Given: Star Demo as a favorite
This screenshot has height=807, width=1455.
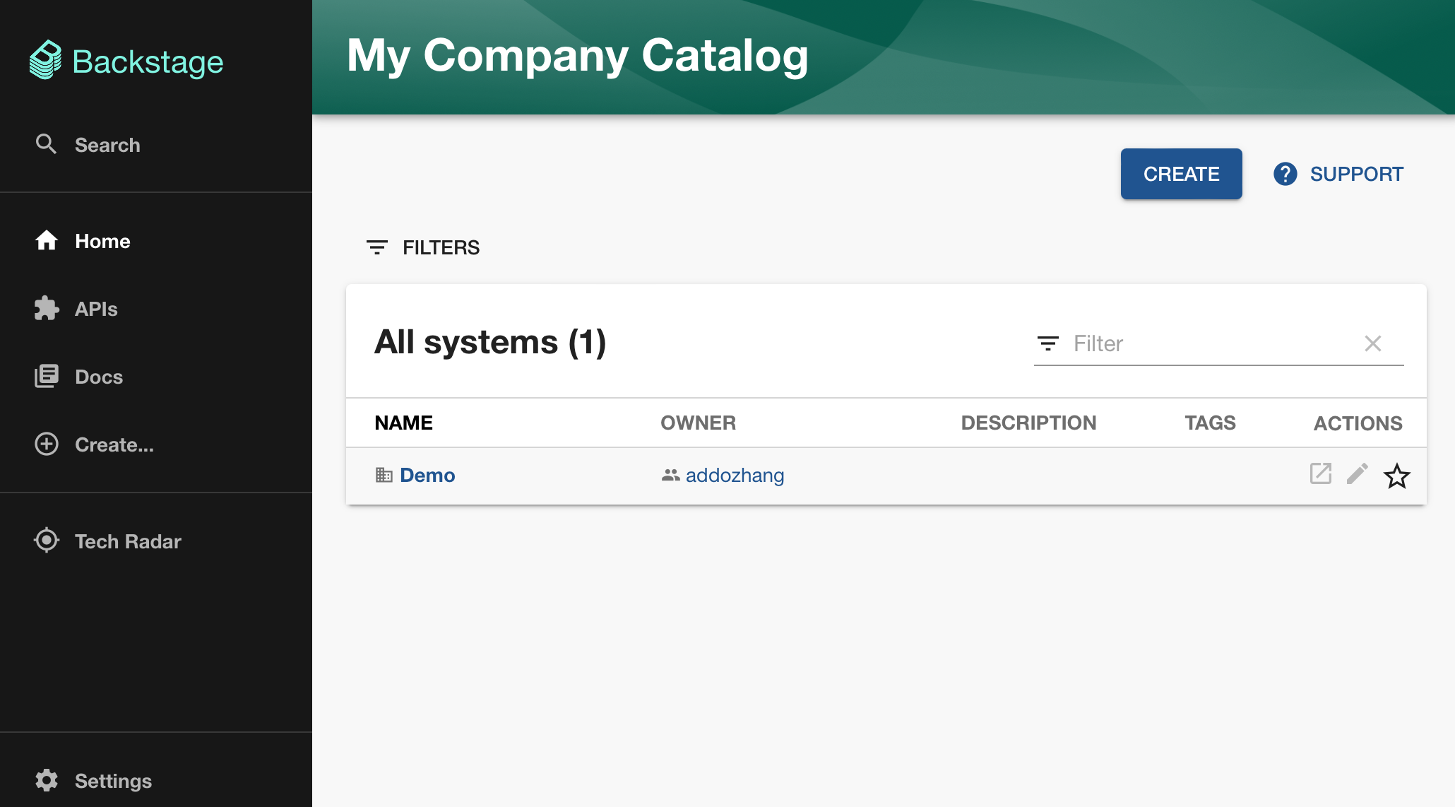Looking at the screenshot, I should [x=1397, y=476].
